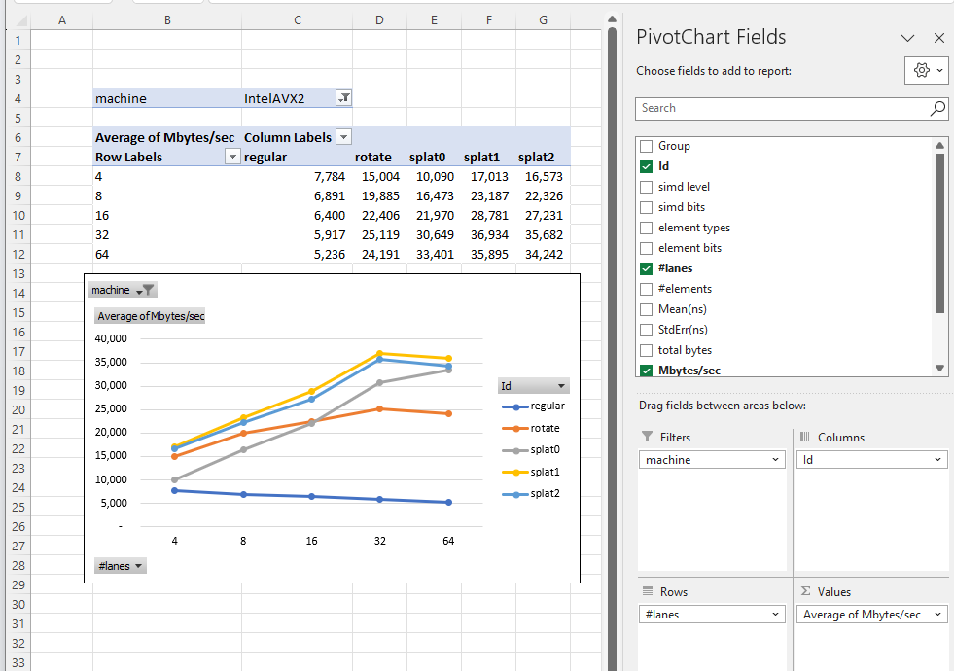Screen dimensions: 954x671
Task: Open the Column Labels dropdown in the pivot table
Action: pos(343,137)
